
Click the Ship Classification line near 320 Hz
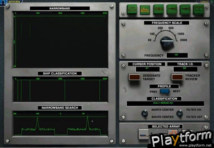coord(30,91)
